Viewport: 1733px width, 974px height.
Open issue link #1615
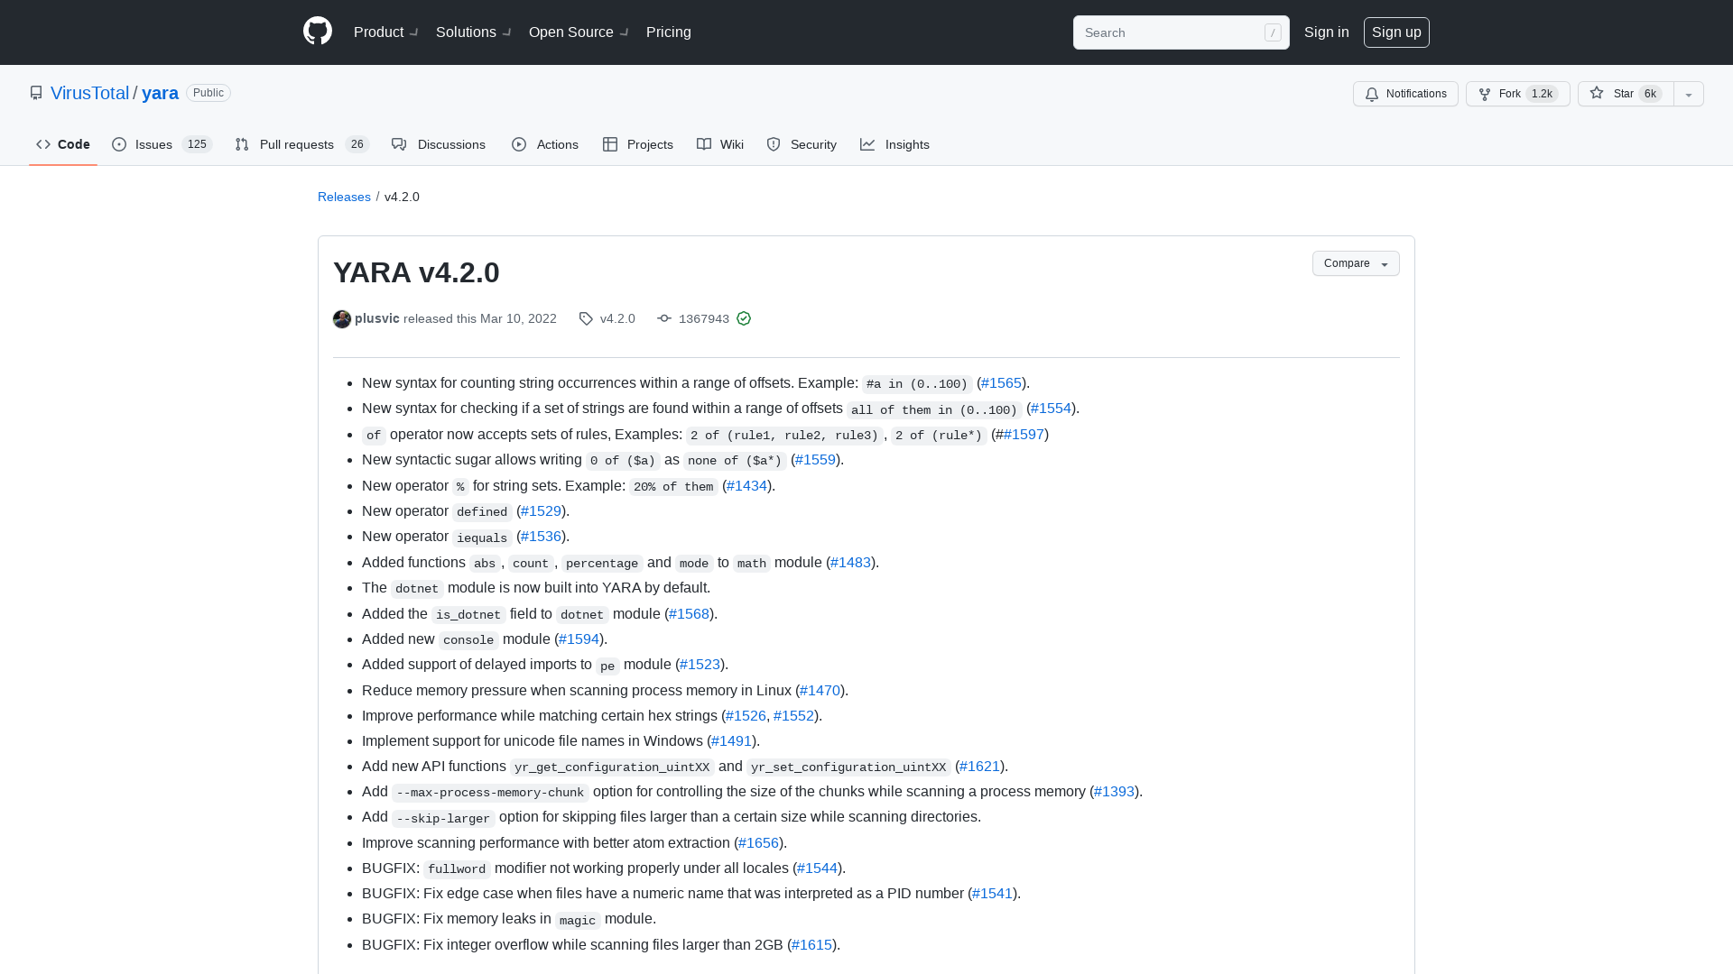[811, 945]
